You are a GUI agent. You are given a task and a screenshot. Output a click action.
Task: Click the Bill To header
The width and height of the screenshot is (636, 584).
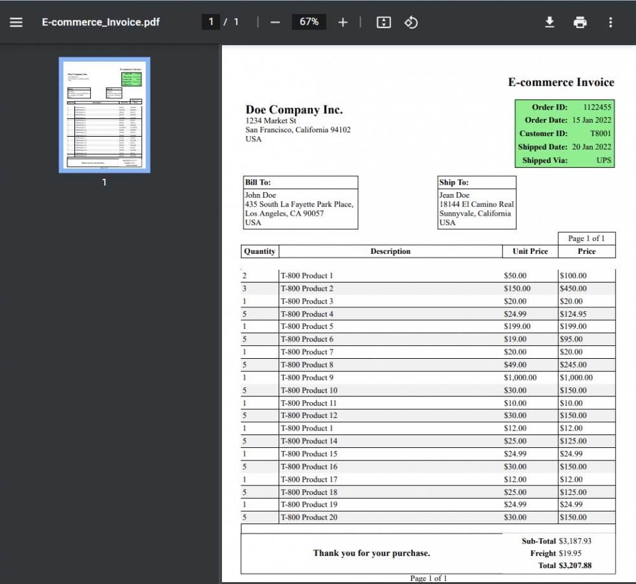pos(258,183)
